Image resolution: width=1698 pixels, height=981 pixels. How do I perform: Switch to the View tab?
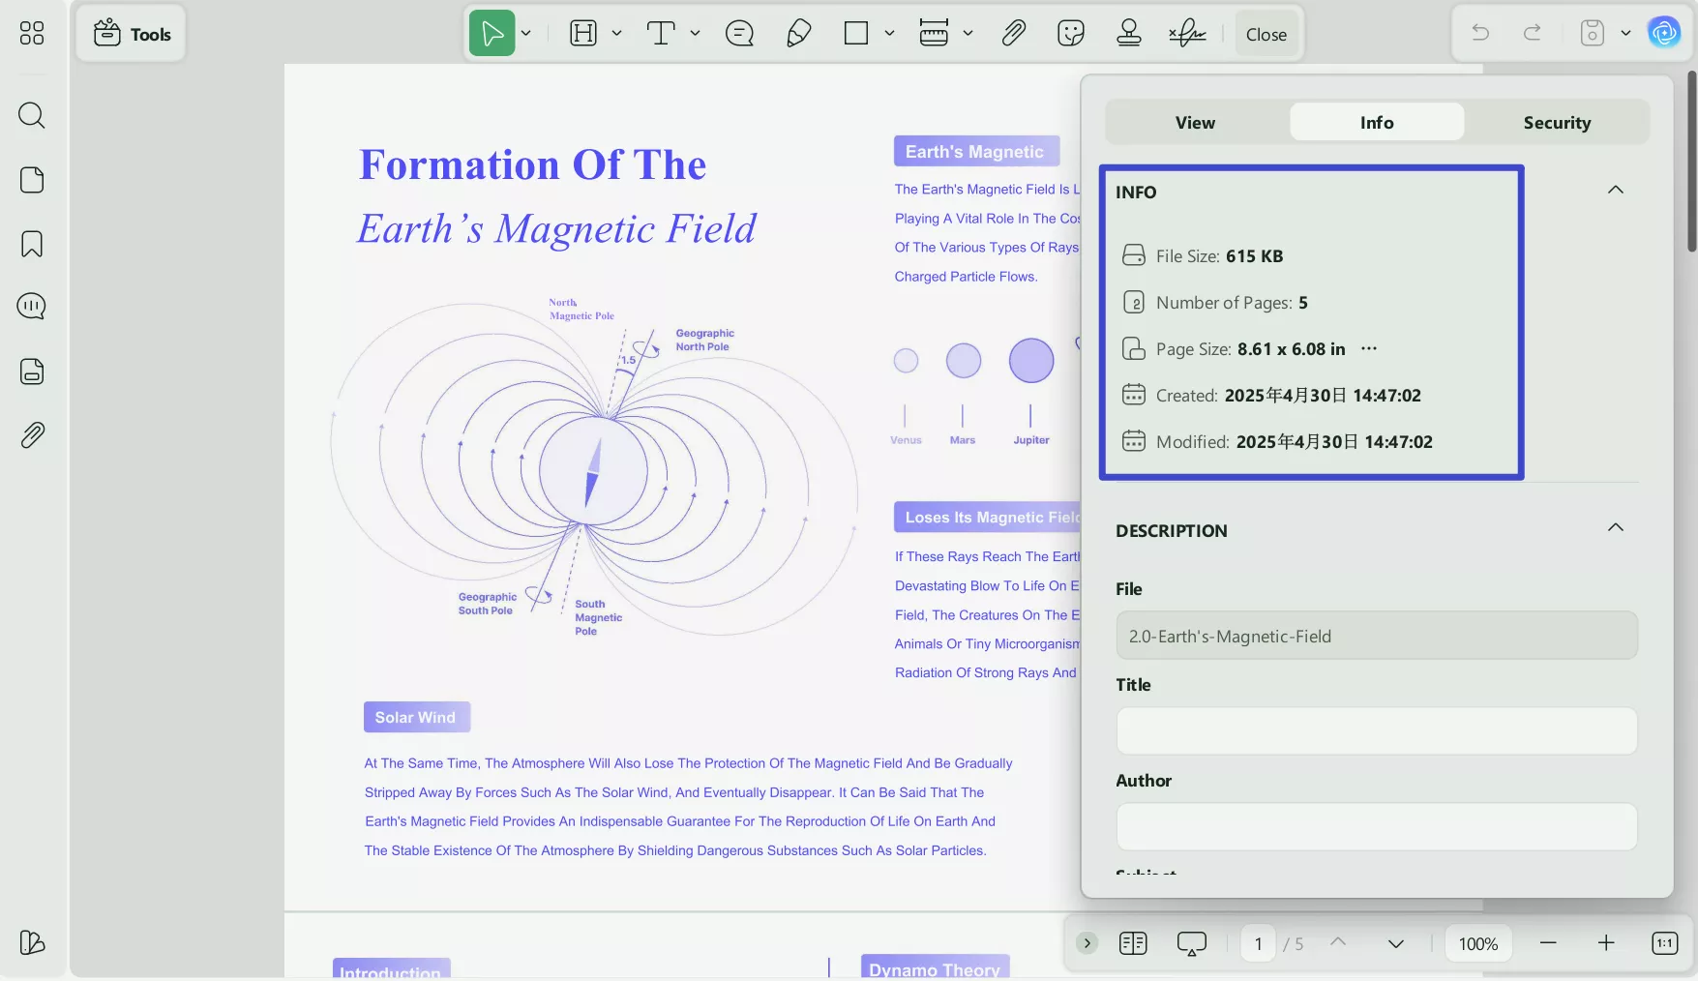point(1195,123)
